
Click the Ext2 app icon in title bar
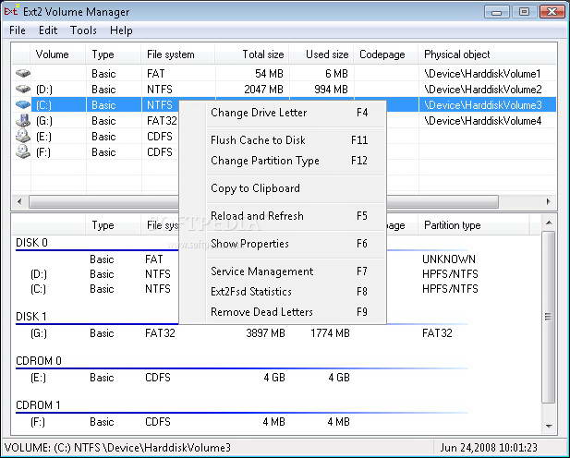(10, 11)
